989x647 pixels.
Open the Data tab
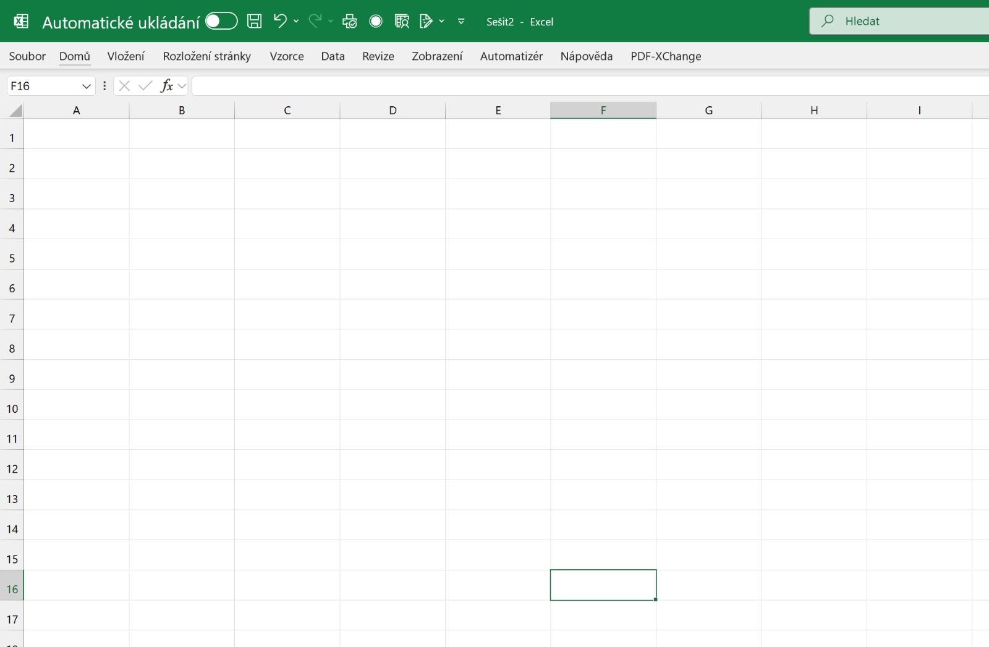333,56
